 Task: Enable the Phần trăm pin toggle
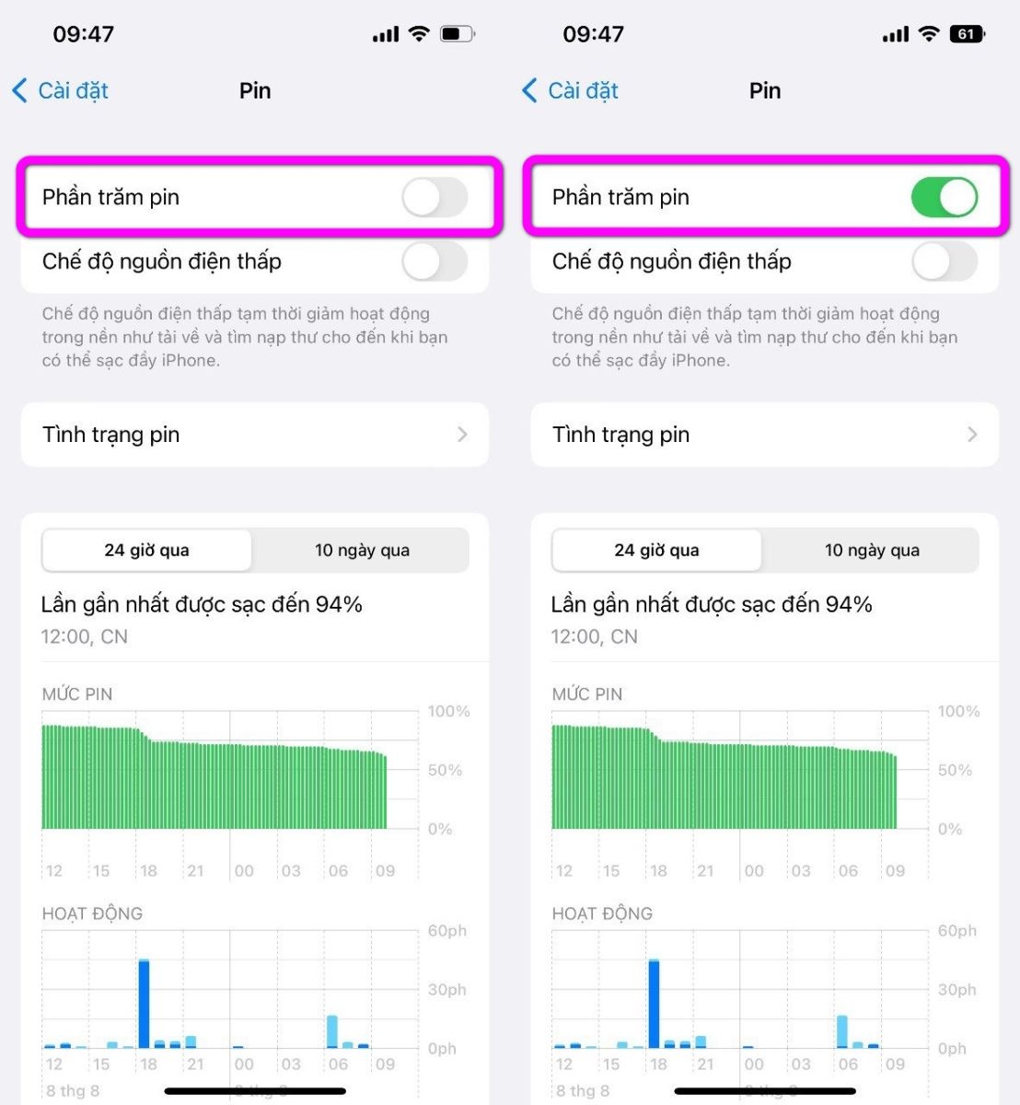point(435,196)
